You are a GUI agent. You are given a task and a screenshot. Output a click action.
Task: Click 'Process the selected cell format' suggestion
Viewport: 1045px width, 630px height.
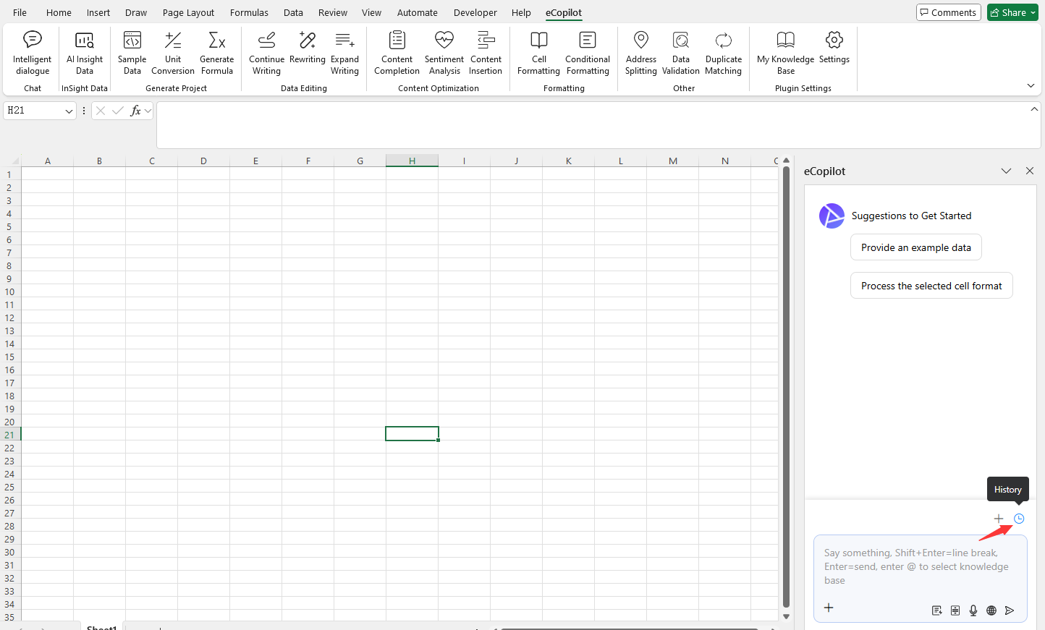[x=931, y=286]
